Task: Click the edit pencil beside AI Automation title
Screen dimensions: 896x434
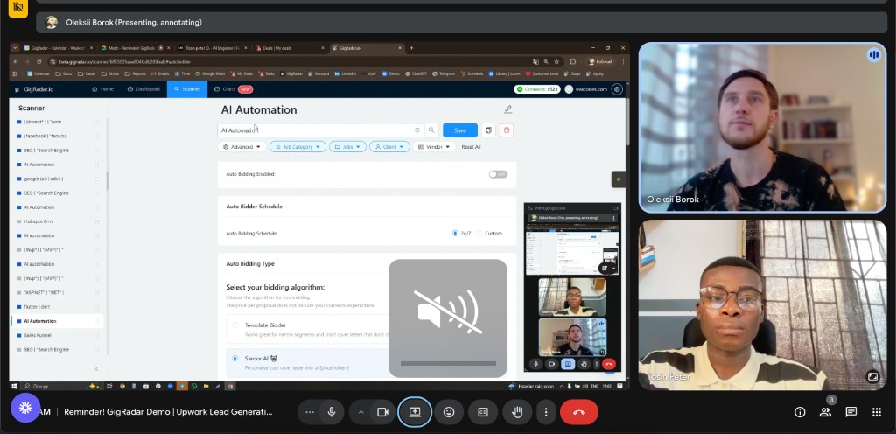Action: [507, 109]
